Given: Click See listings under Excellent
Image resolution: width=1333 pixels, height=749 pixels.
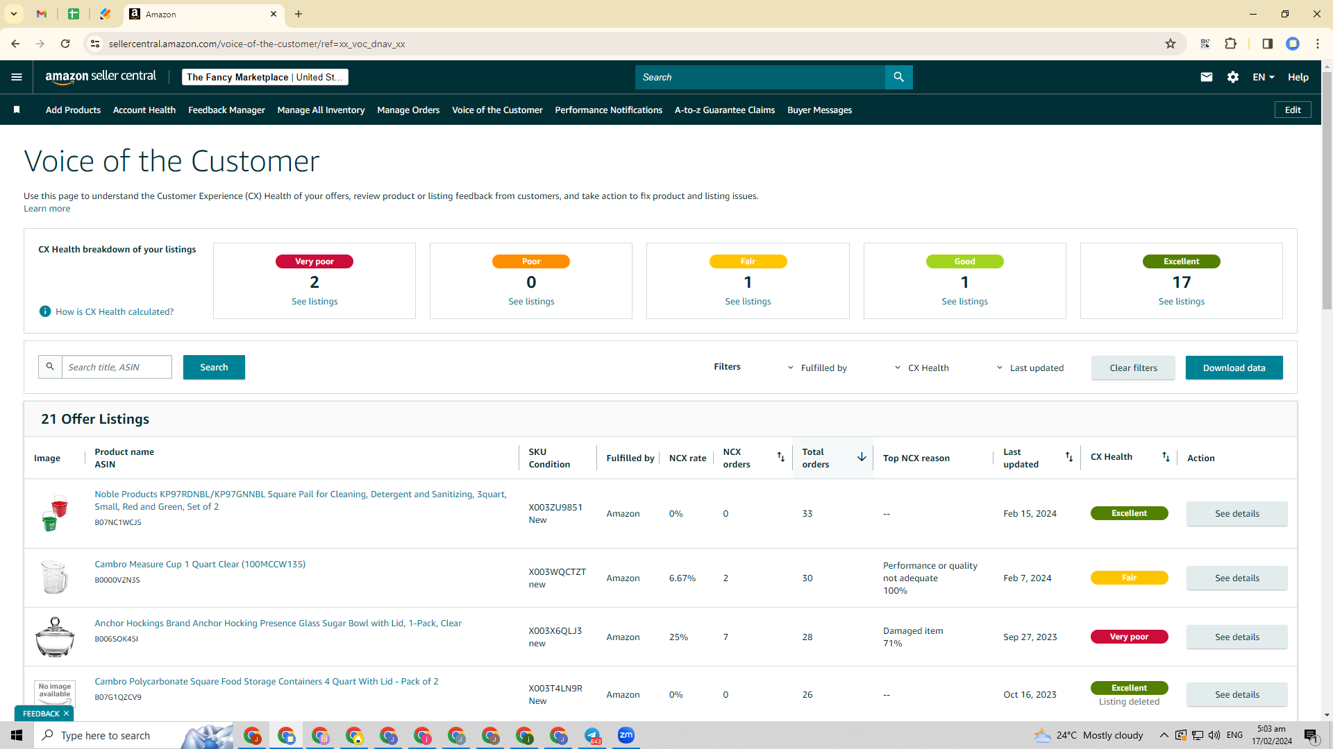Looking at the screenshot, I should point(1182,301).
